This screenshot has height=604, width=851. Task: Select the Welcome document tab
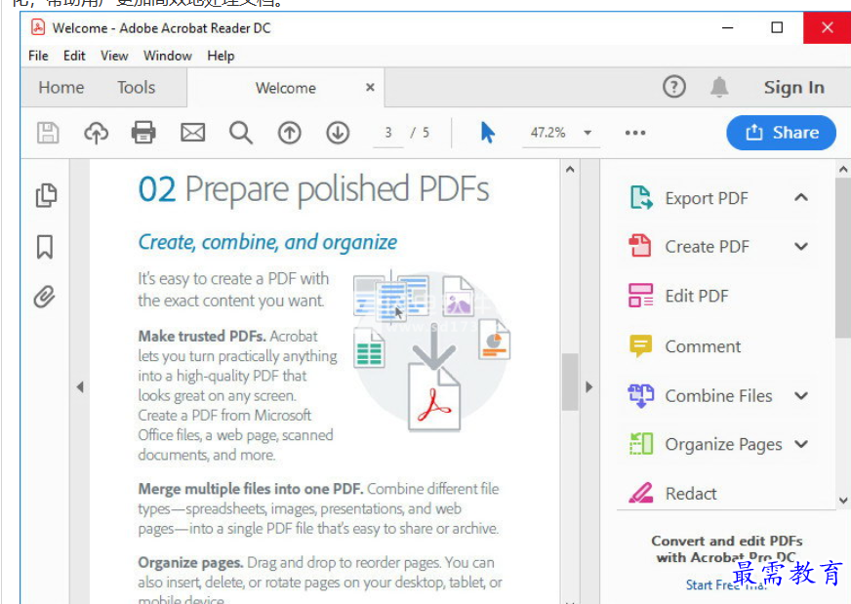coord(286,88)
